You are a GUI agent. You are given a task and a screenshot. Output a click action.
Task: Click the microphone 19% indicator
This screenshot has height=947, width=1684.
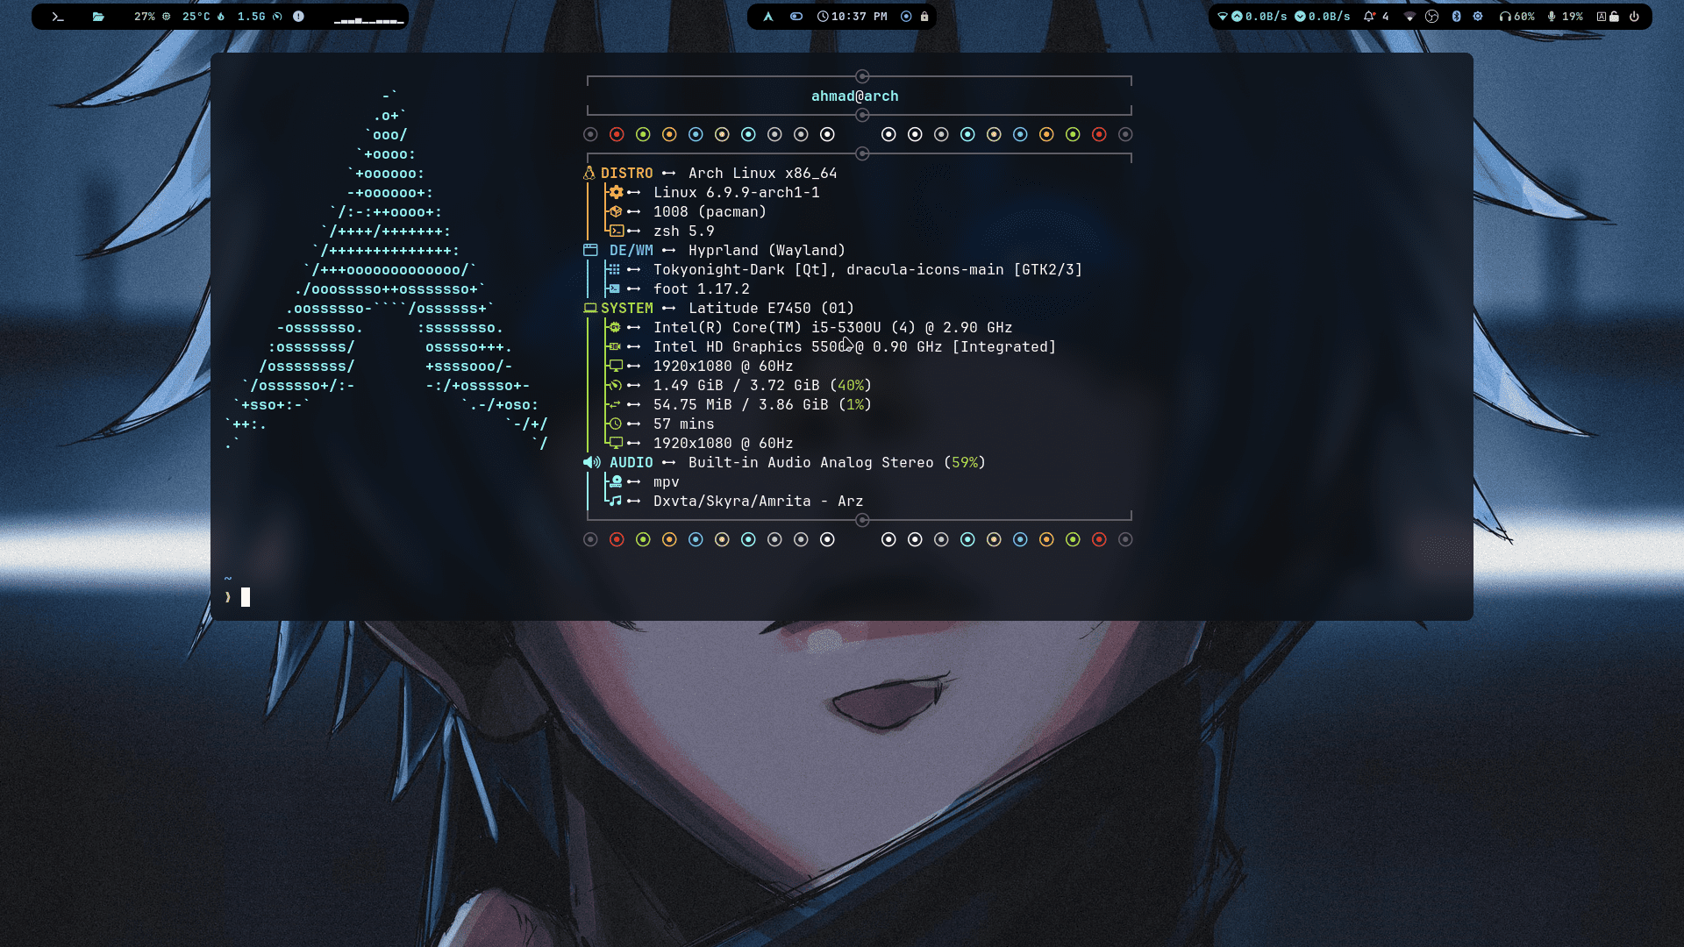click(x=1565, y=17)
